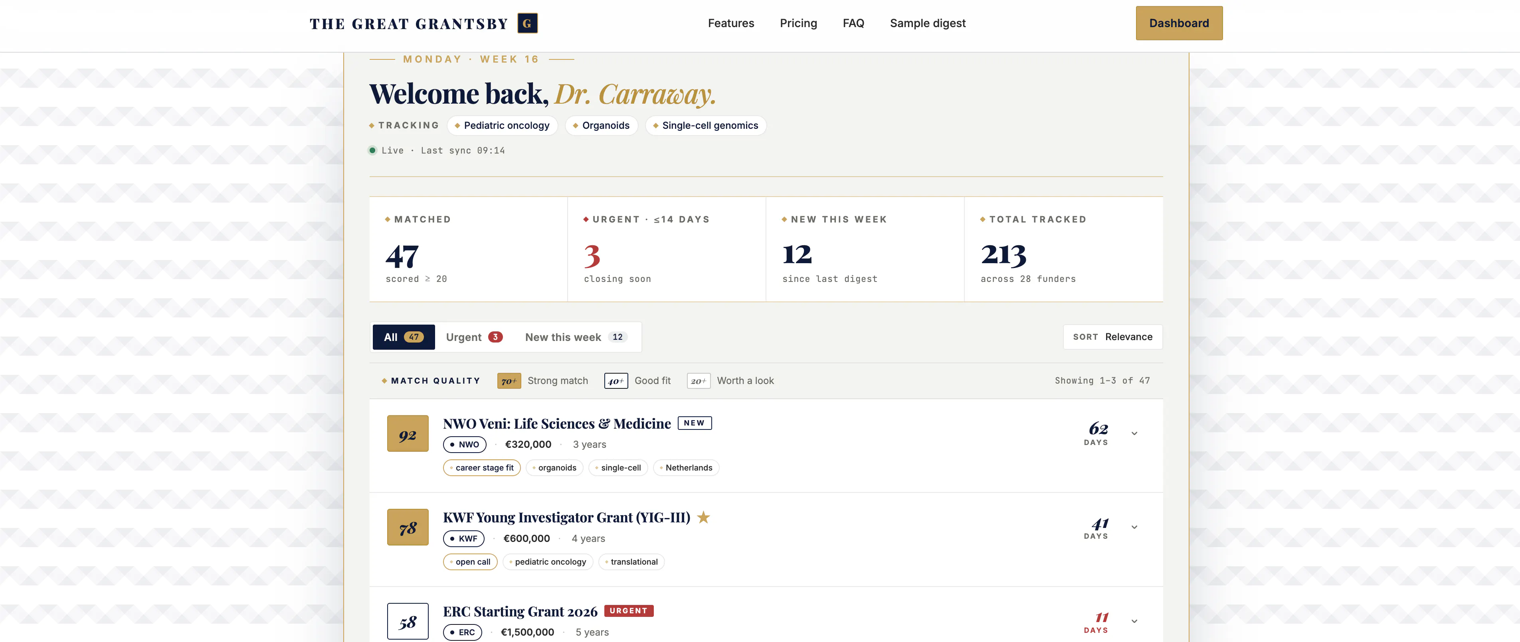Click the 20+ Worth a look badge
1520x642 pixels.
pos(699,381)
